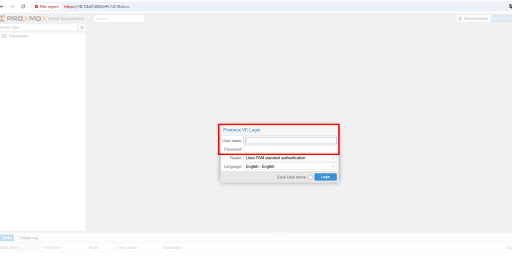Click the Create button in top bar
This screenshot has height=269, width=512.
pos(502,18)
